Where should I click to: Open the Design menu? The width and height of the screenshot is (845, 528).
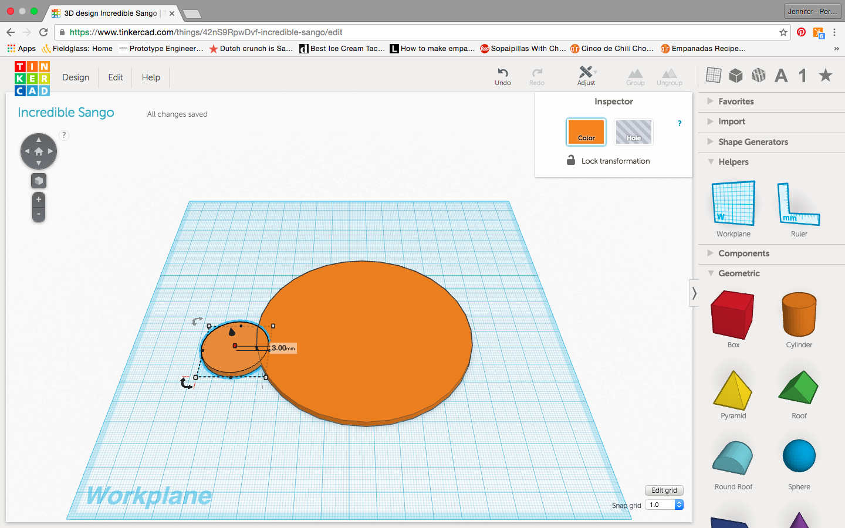pyautogui.click(x=76, y=77)
